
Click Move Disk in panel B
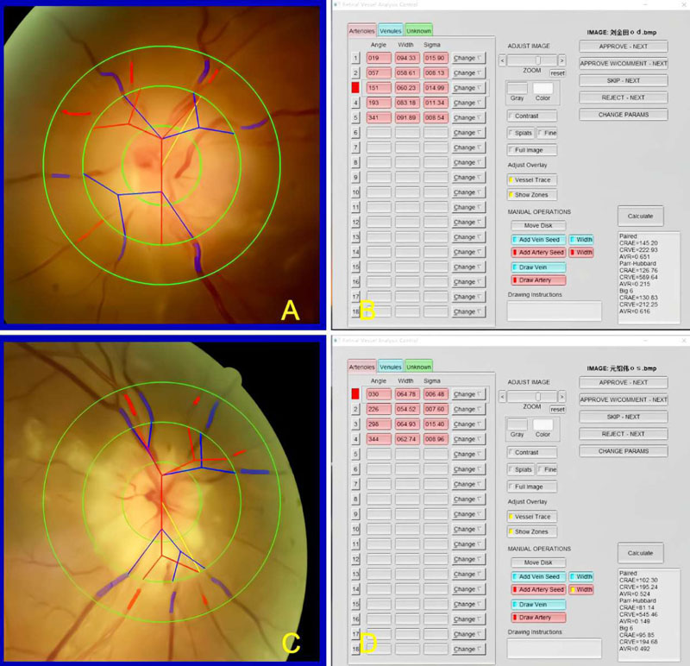[538, 225]
